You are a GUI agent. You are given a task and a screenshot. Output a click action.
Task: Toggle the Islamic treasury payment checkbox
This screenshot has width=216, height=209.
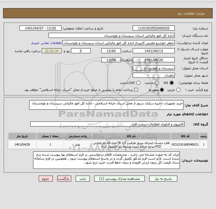click(x=136, y=90)
